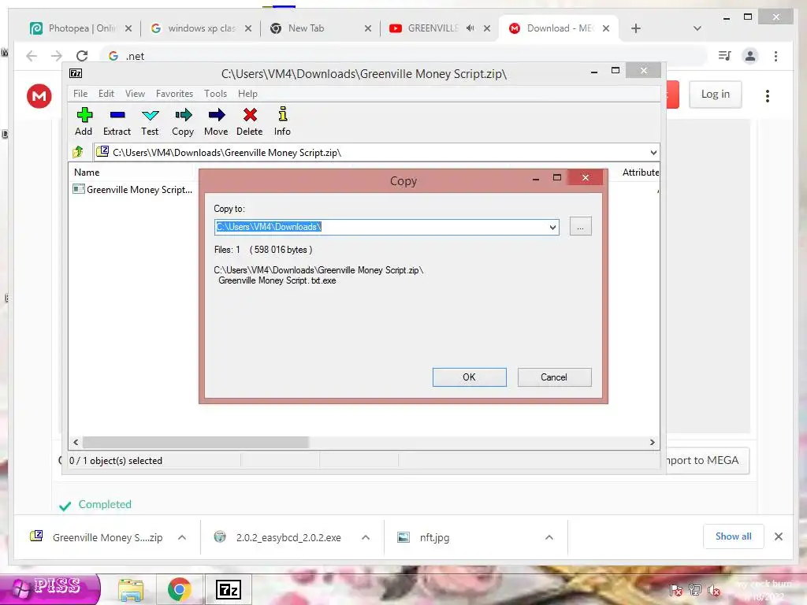Open Chrome's three-dot menu
Viewport: 807px width, 605px height.
pos(775,56)
